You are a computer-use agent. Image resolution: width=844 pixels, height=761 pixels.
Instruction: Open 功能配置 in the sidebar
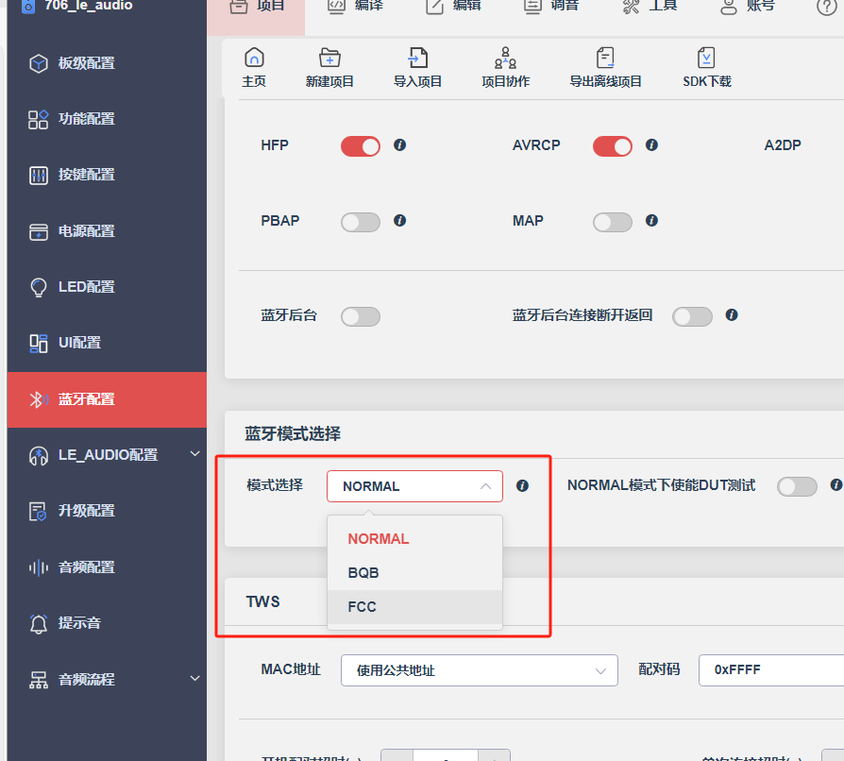(107, 119)
